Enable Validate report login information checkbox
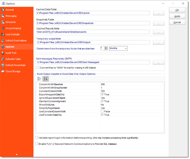 (36, 138)
